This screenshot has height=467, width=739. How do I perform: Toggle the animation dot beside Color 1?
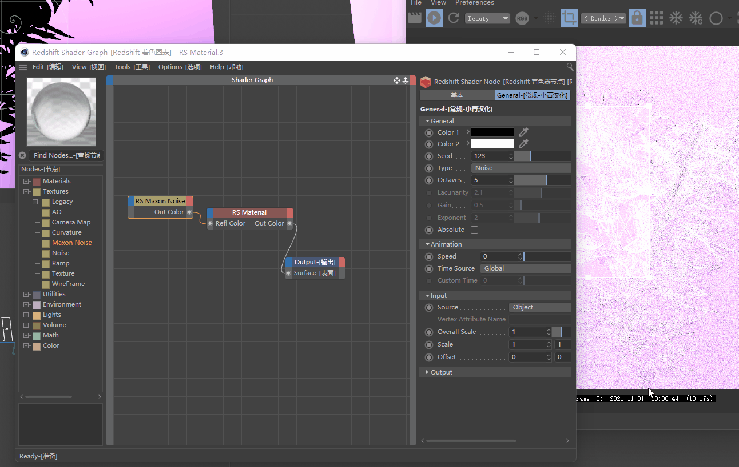(429, 132)
